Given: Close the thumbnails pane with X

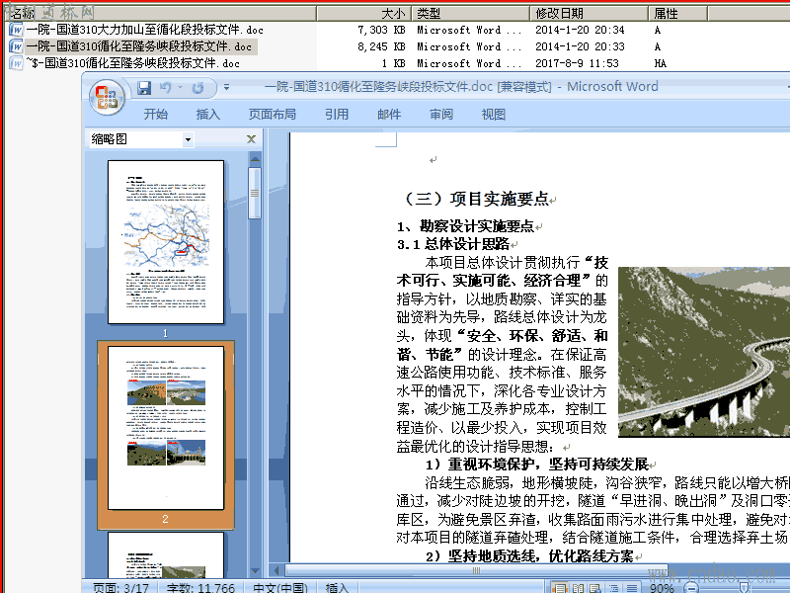Looking at the screenshot, I should pos(251,139).
